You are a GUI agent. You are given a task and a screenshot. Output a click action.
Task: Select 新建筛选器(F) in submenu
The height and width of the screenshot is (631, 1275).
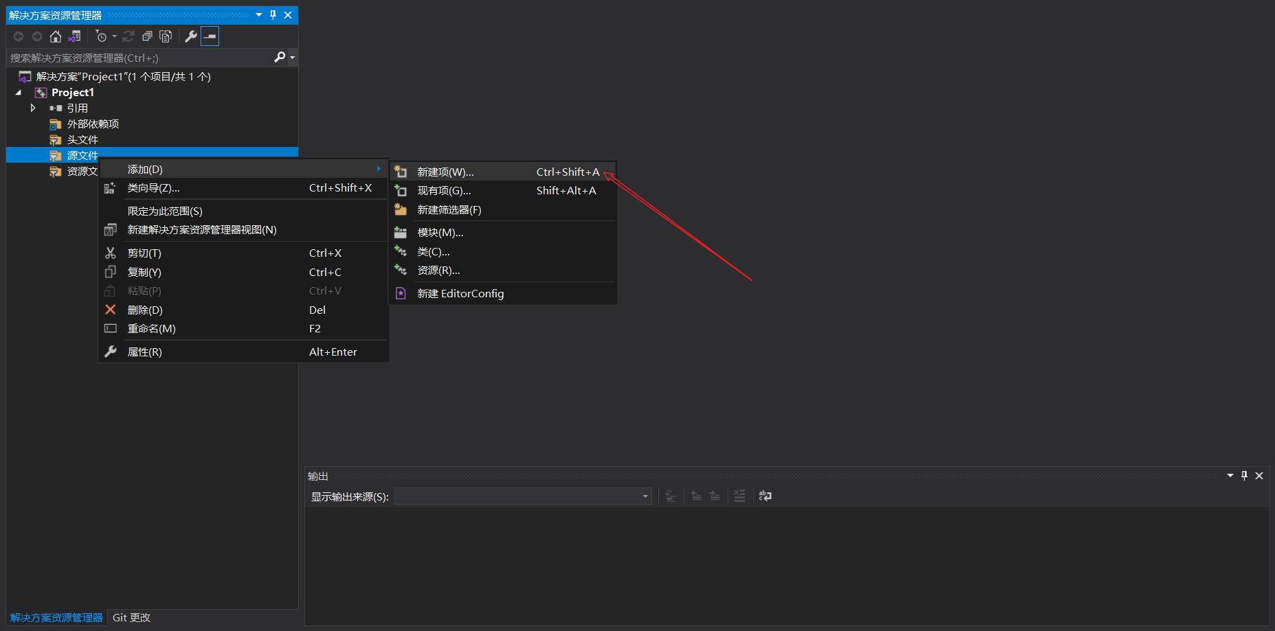[x=502, y=209]
